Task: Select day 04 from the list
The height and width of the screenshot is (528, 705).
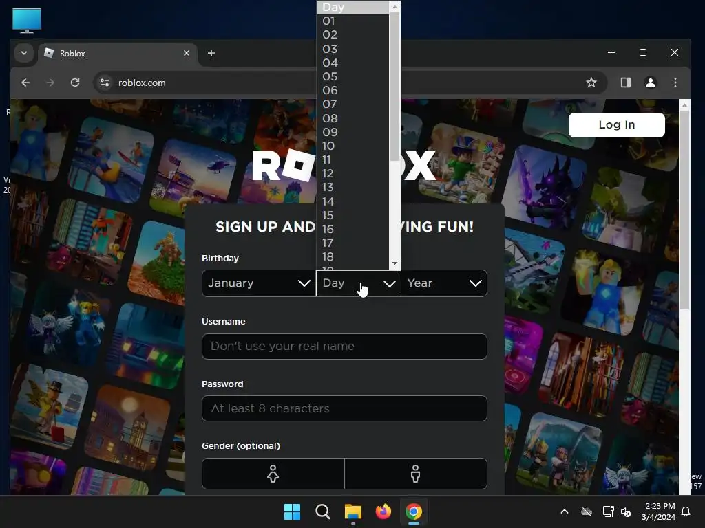Action: coord(352,63)
